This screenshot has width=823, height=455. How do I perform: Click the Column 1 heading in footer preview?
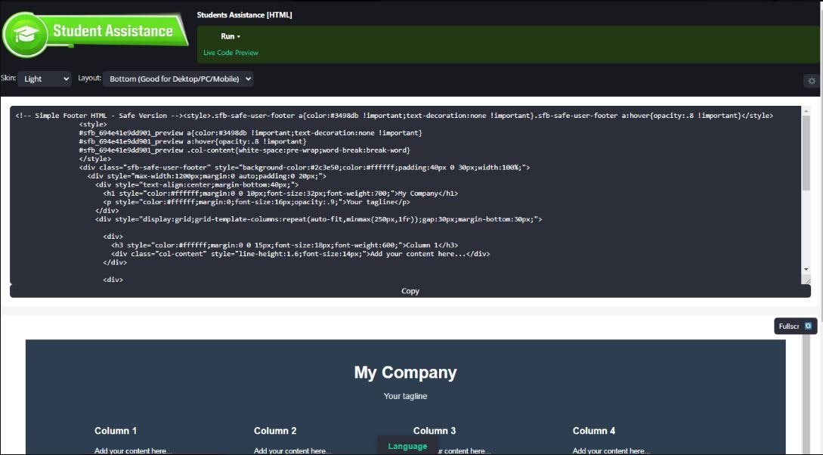pos(116,430)
